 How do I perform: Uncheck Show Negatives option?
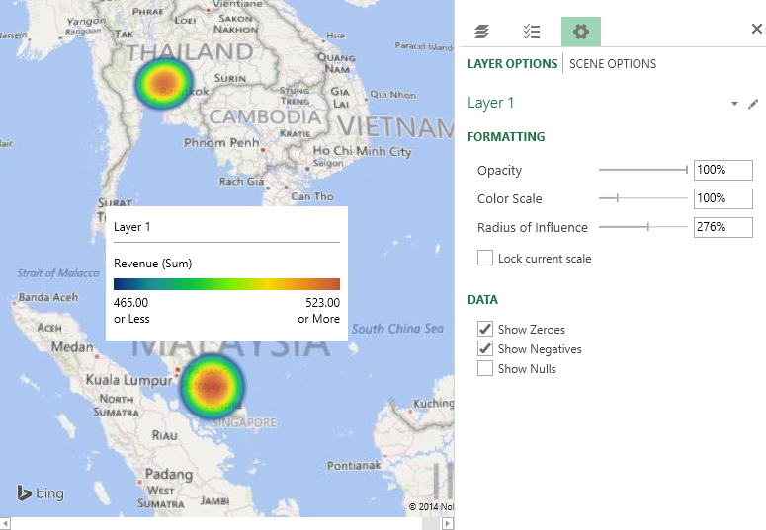point(485,348)
